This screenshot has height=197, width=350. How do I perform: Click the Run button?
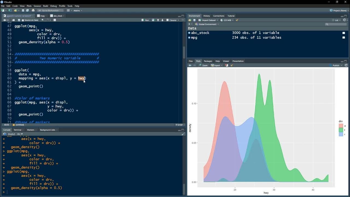[145, 20]
